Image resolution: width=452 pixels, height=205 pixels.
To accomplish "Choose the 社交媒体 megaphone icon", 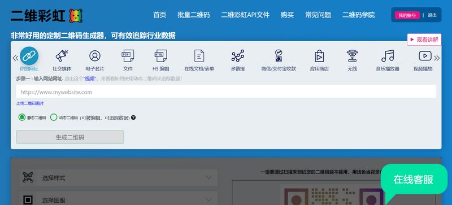I will (x=62, y=56).
